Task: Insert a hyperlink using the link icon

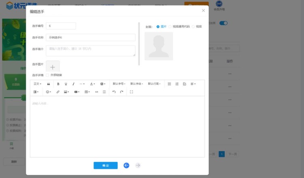Action: 58,92
